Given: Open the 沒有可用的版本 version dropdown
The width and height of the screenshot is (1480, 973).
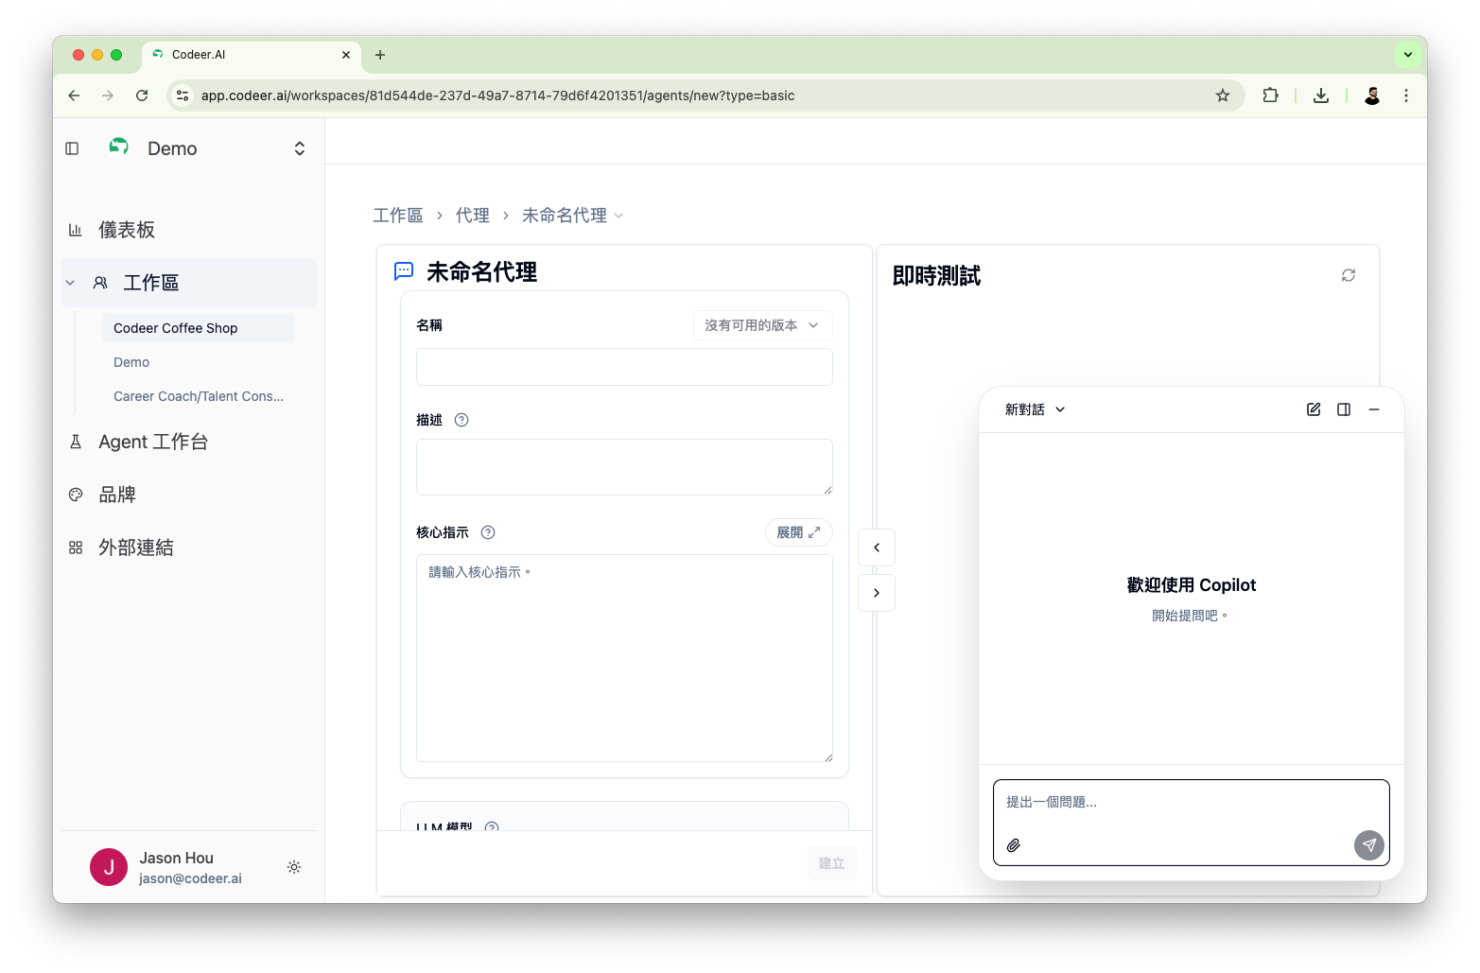Looking at the screenshot, I should (x=762, y=324).
